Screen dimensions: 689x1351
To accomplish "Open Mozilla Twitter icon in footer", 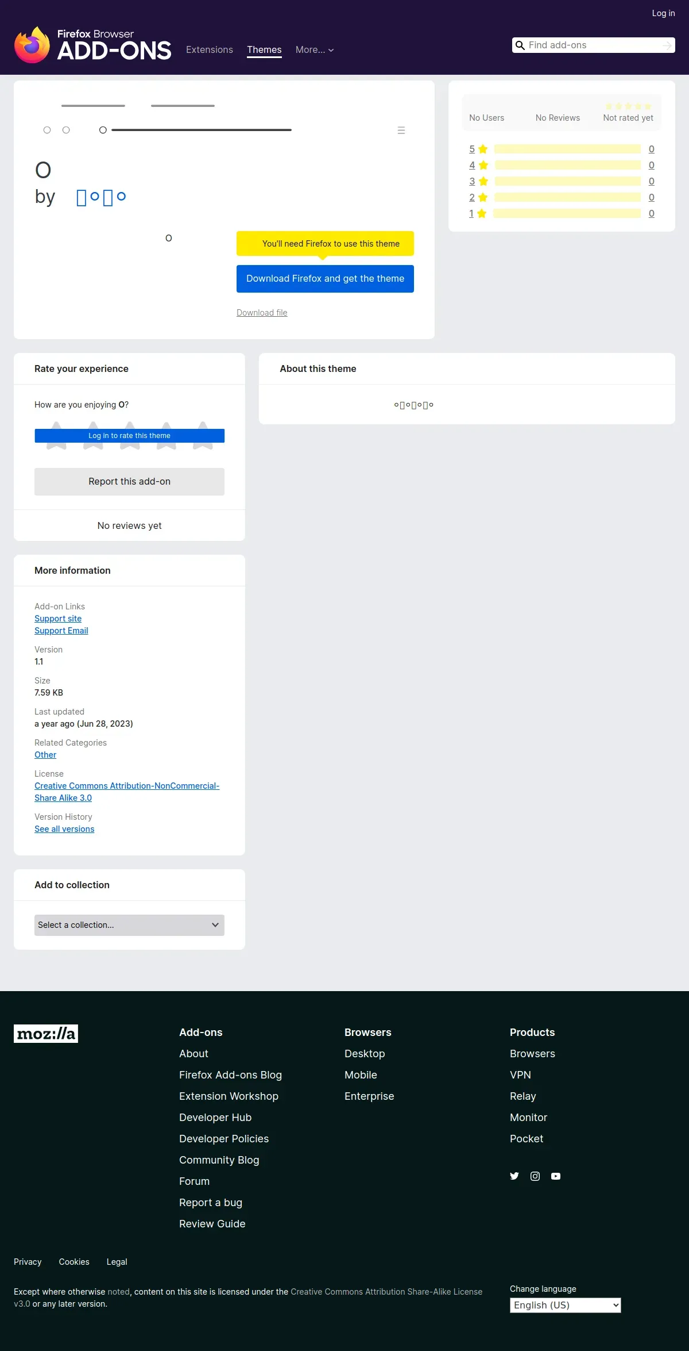I will 514,1176.
